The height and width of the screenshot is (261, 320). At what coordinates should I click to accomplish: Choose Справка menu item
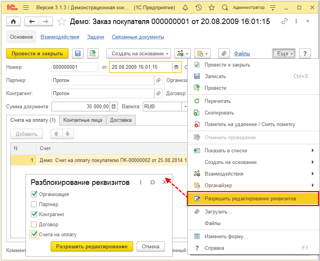pos(253,248)
